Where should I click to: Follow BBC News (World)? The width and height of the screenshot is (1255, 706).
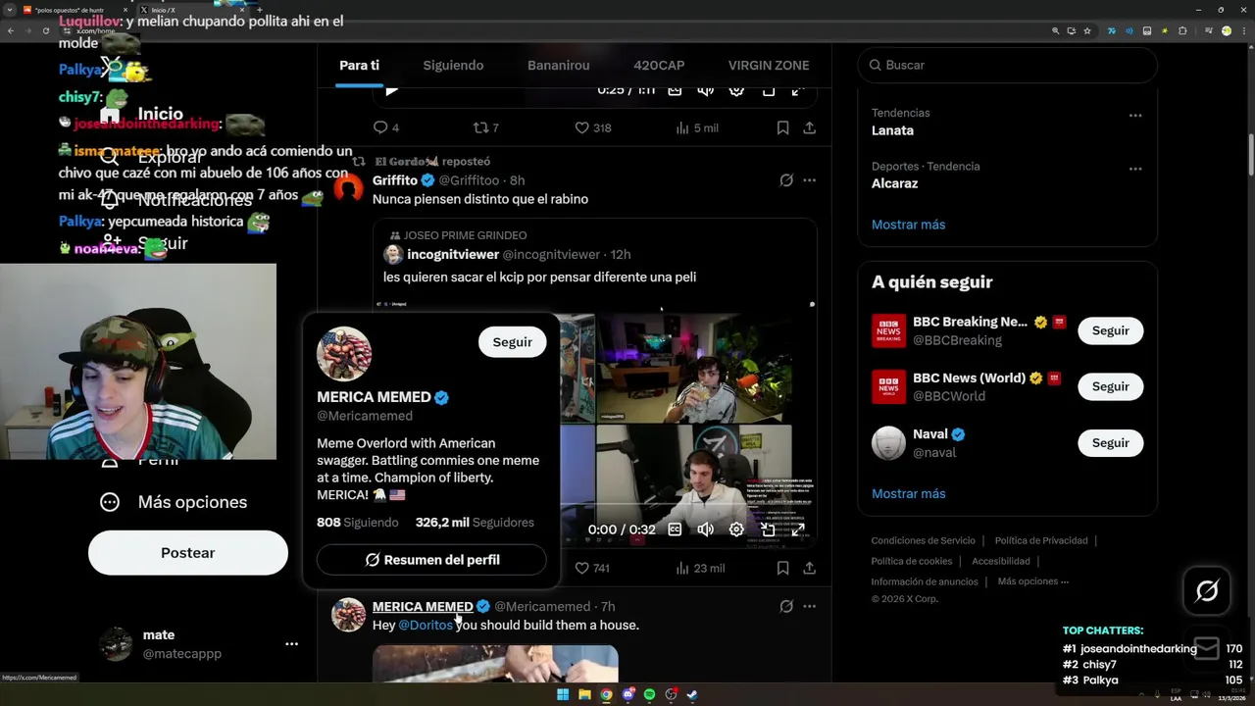tap(1111, 386)
